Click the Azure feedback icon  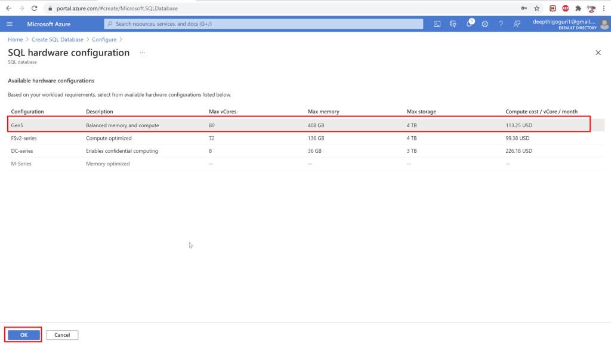(x=517, y=24)
